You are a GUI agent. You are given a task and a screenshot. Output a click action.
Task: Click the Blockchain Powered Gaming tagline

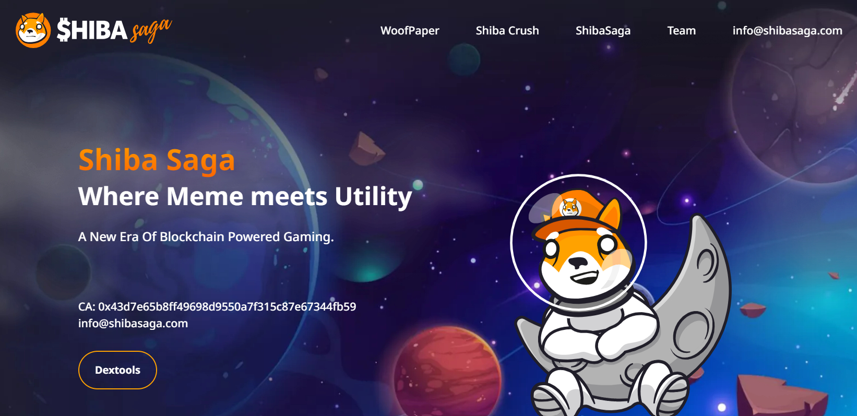206,237
